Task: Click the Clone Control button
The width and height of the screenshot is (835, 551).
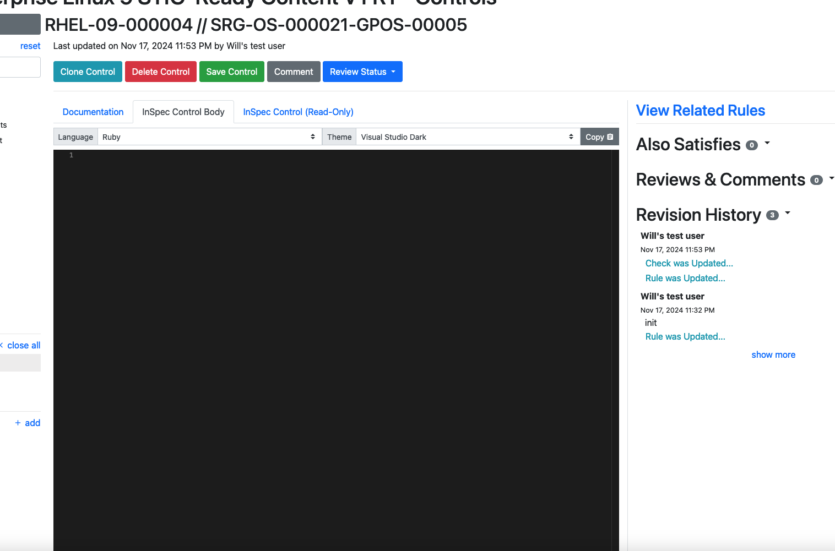Action: point(88,72)
